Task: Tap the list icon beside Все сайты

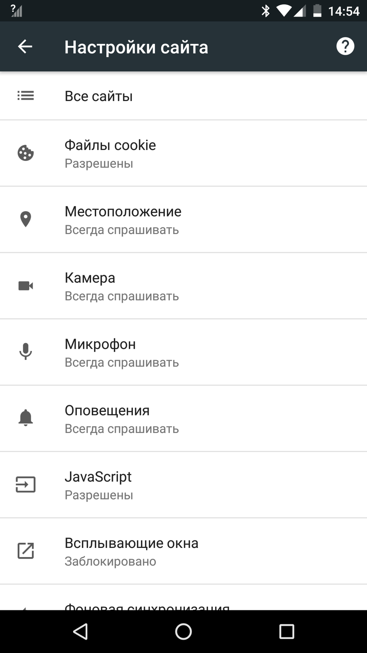Action: [26, 96]
